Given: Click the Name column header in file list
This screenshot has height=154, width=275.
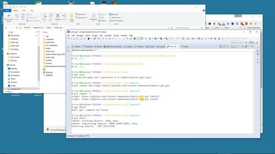Looking at the screenshot, I should coord(45,32).
